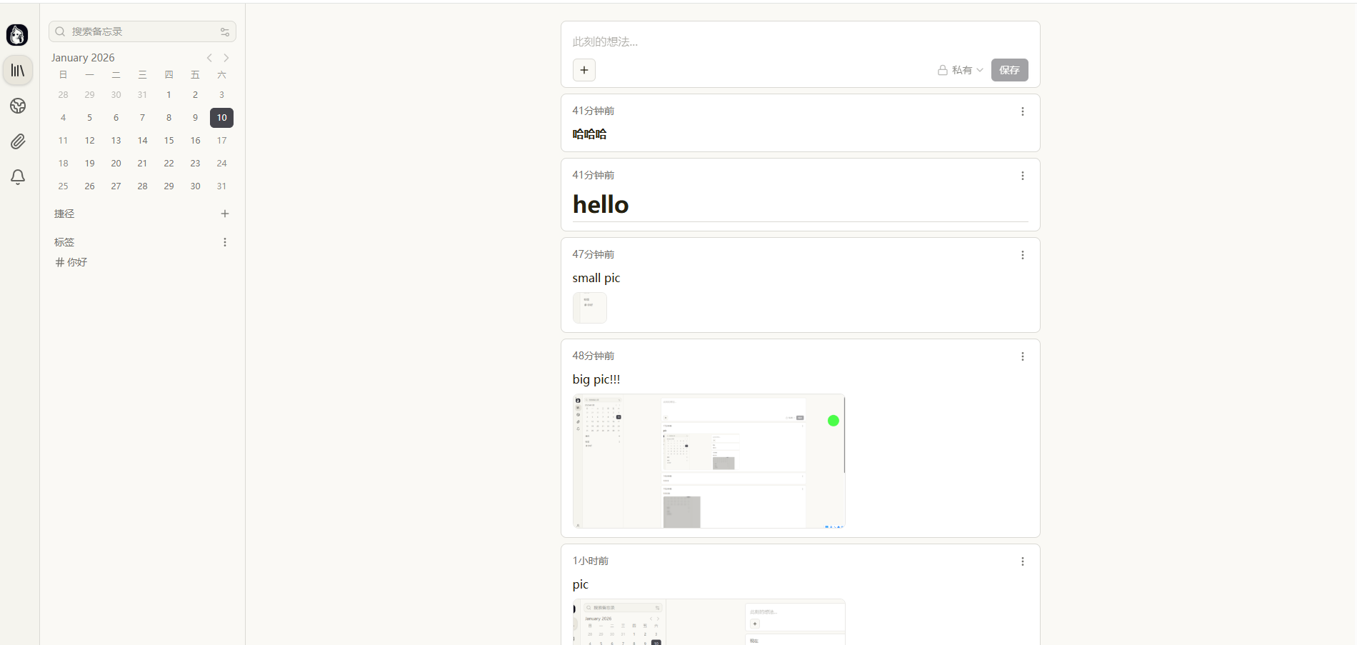The image size is (1357, 645).
Task: Open the 私有 visibility dropdown
Action: click(961, 70)
